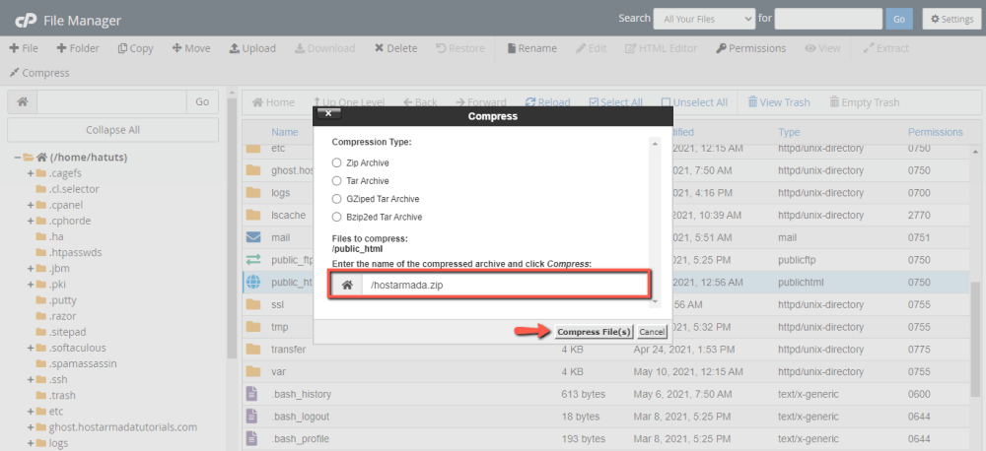Image resolution: width=986 pixels, height=451 pixels.
Task: Click Empty Trash
Action: tap(864, 102)
